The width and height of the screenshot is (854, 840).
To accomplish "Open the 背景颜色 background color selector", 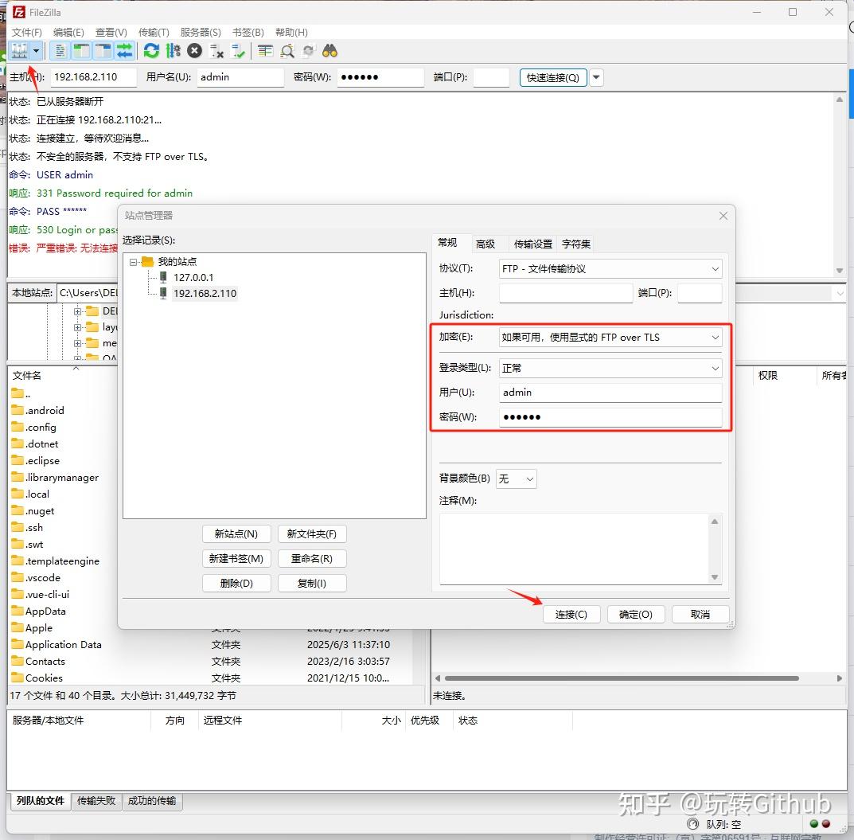I will pyautogui.click(x=516, y=479).
